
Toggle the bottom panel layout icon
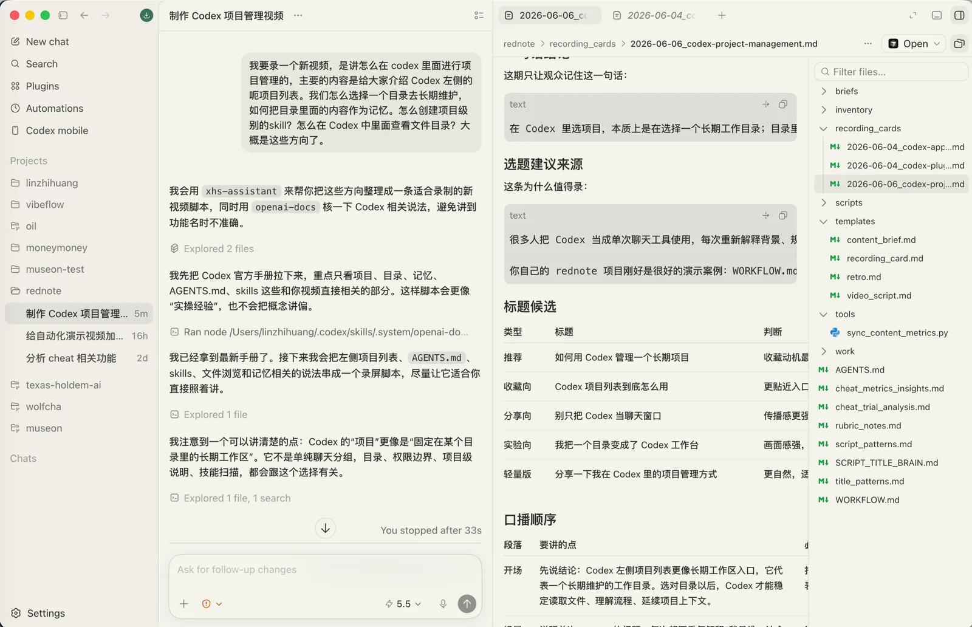click(937, 15)
